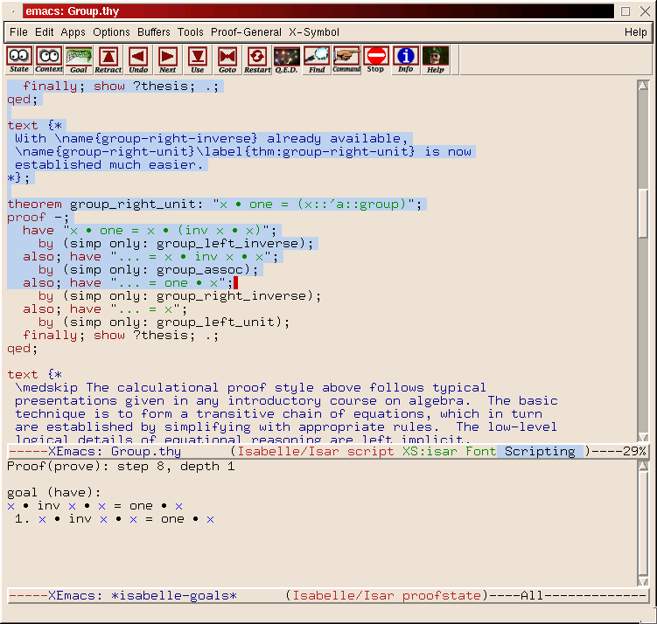The width and height of the screenshot is (657, 624).
Task: Open the Help menu on the right
Action: click(635, 32)
